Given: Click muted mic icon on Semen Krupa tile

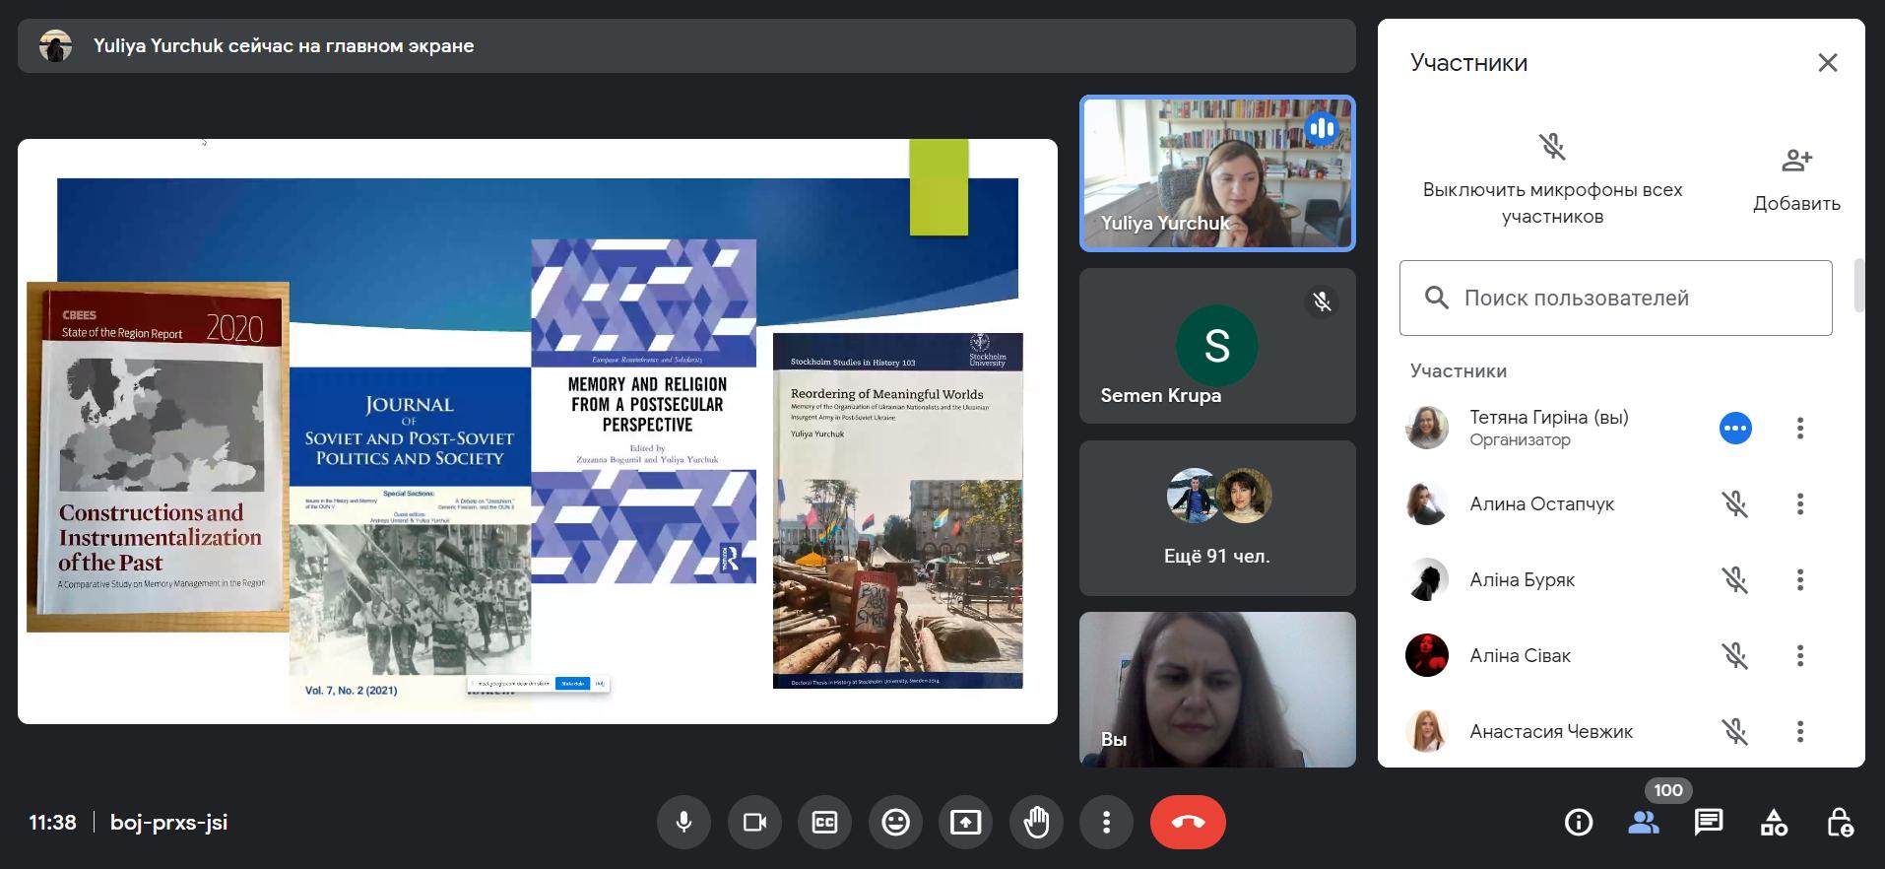Looking at the screenshot, I should pos(1322,301).
